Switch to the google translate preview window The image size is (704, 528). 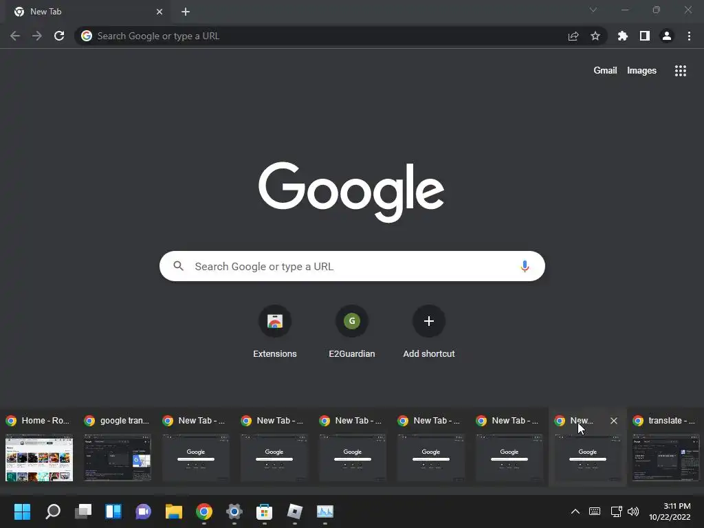(117, 447)
